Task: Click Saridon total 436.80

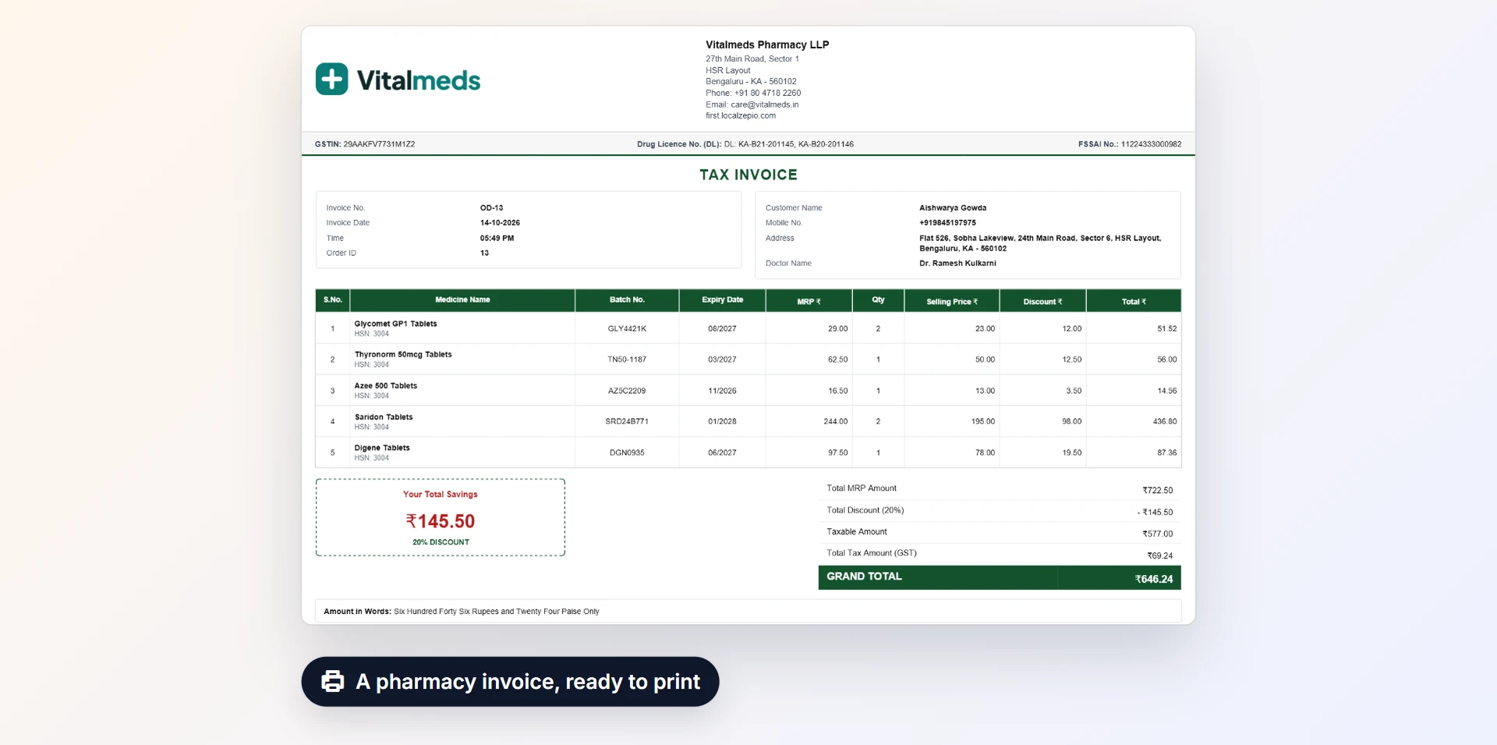Action: (1165, 422)
